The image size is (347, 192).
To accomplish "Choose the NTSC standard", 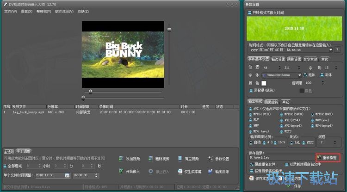I will click(304, 142).
